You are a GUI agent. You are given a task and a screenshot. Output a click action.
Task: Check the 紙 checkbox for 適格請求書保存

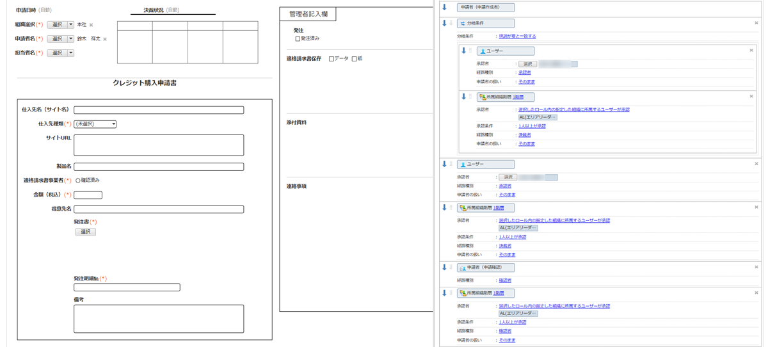(355, 59)
